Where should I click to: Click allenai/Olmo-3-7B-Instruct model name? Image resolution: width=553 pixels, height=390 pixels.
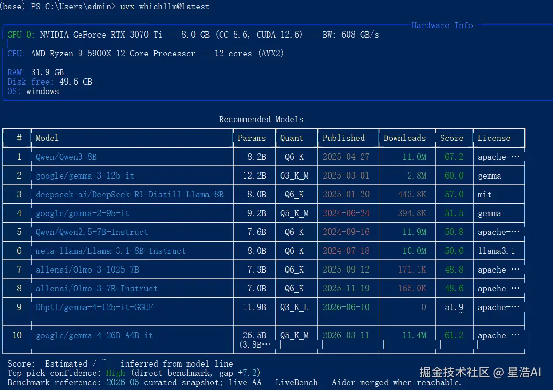(96, 288)
